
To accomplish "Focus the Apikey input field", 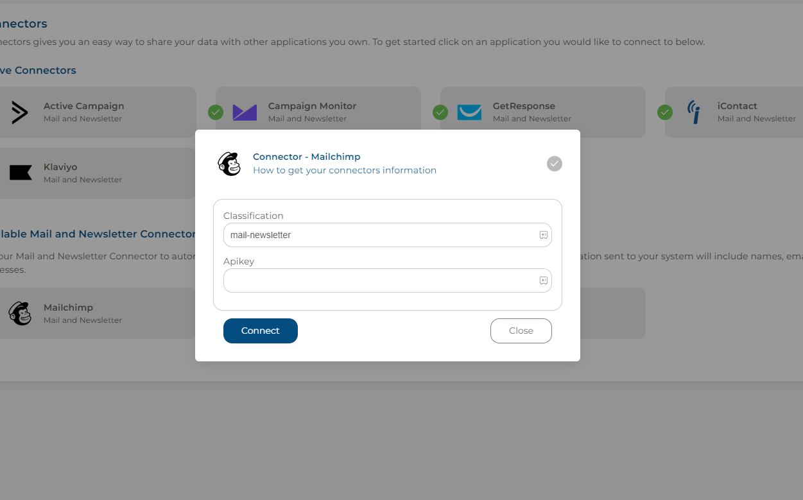I will [388, 280].
